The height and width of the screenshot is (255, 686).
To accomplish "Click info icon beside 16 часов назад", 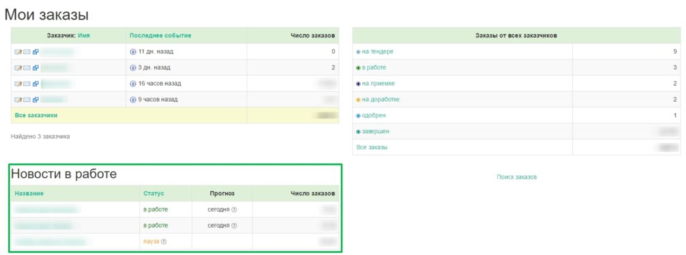I will tap(133, 84).
